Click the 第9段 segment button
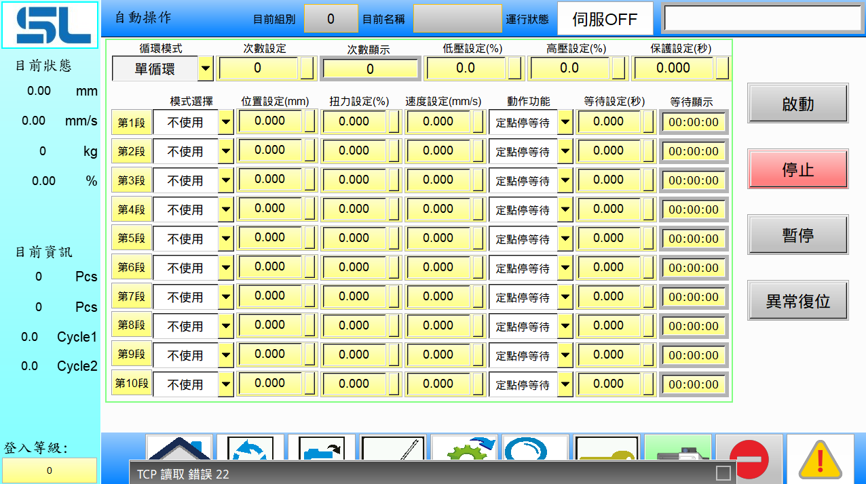Screen dimensions: 866x484 pos(132,355)
